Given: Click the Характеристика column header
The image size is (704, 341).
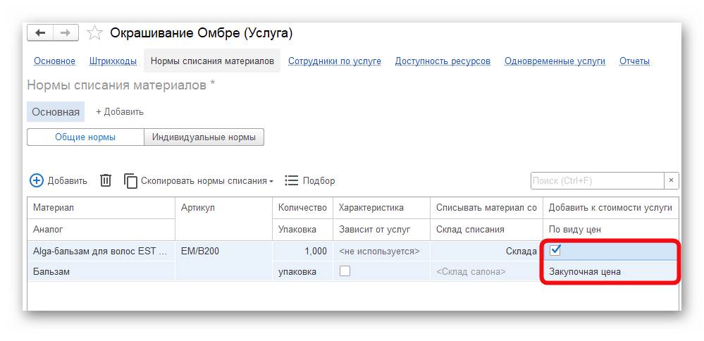Looking at the screenshot, I should pos(382,208).
